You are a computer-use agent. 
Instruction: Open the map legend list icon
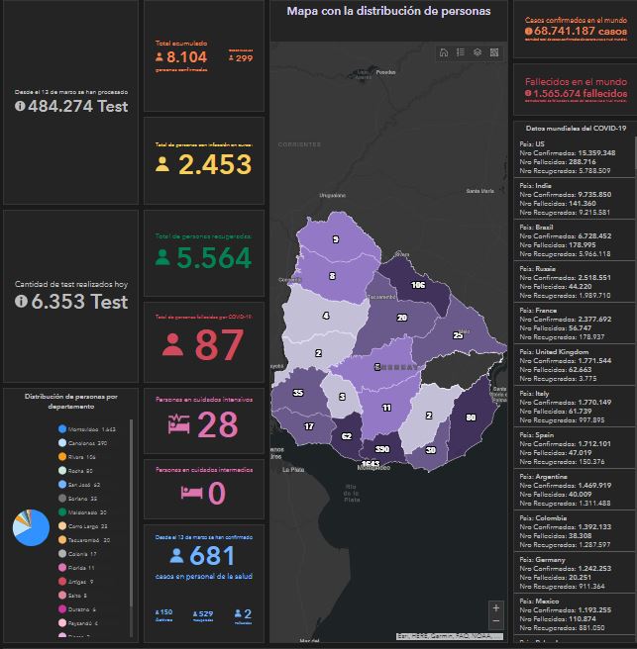coord(461,52)
